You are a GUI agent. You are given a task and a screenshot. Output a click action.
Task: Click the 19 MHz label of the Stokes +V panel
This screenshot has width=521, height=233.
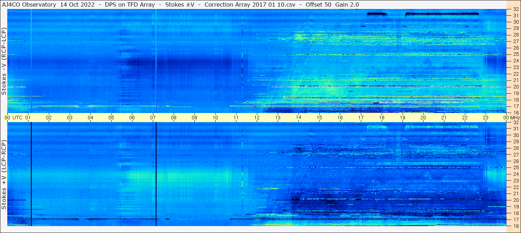point(516,207)
